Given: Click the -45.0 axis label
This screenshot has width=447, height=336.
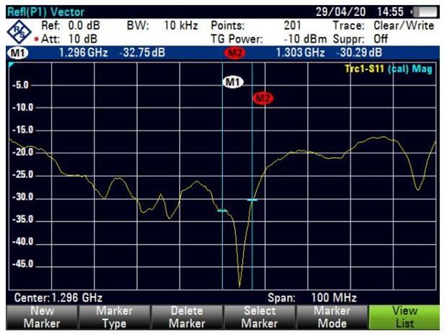Looking at the screenshot, I should pos(22,264).
